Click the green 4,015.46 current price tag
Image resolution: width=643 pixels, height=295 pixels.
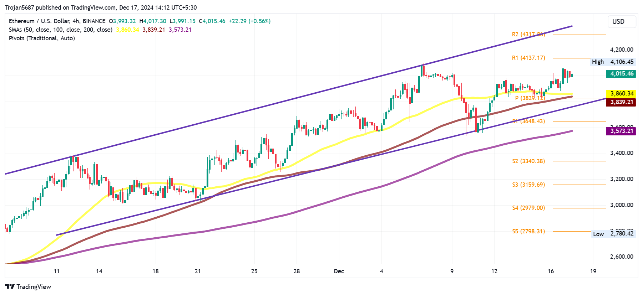tap(621, 74)
